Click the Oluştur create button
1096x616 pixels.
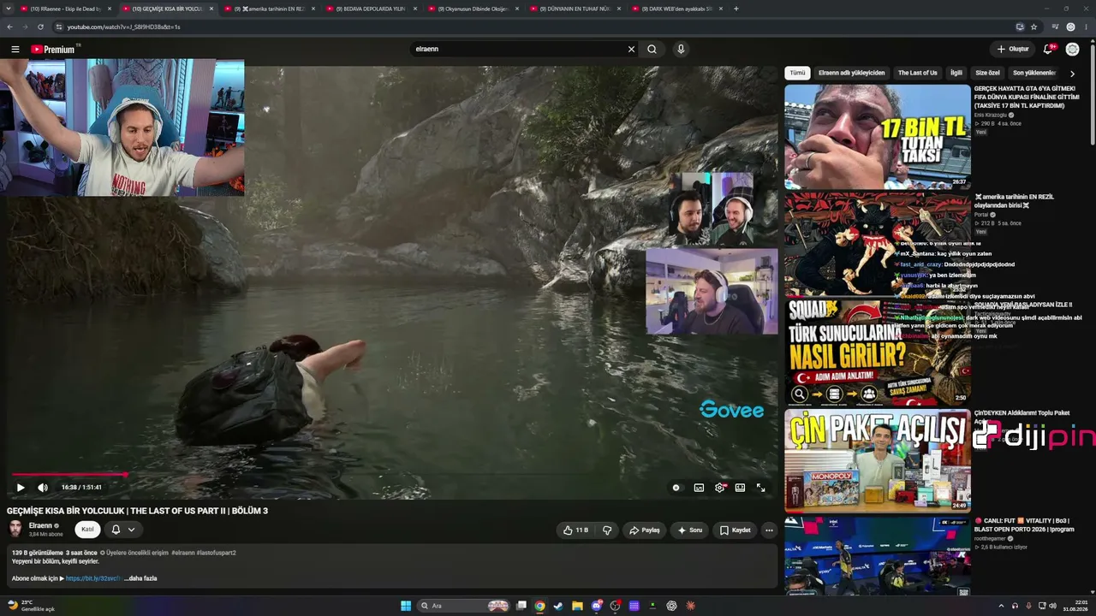tap(1013, 50)
